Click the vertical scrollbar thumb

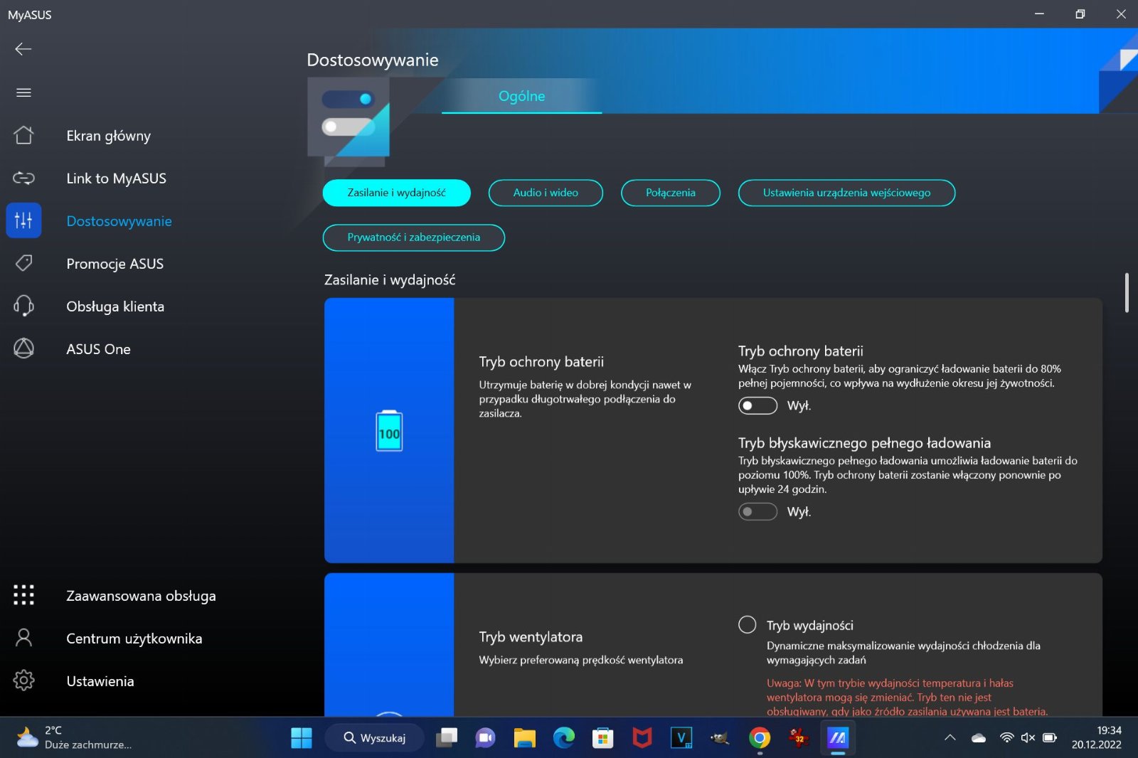(1127, 292)
